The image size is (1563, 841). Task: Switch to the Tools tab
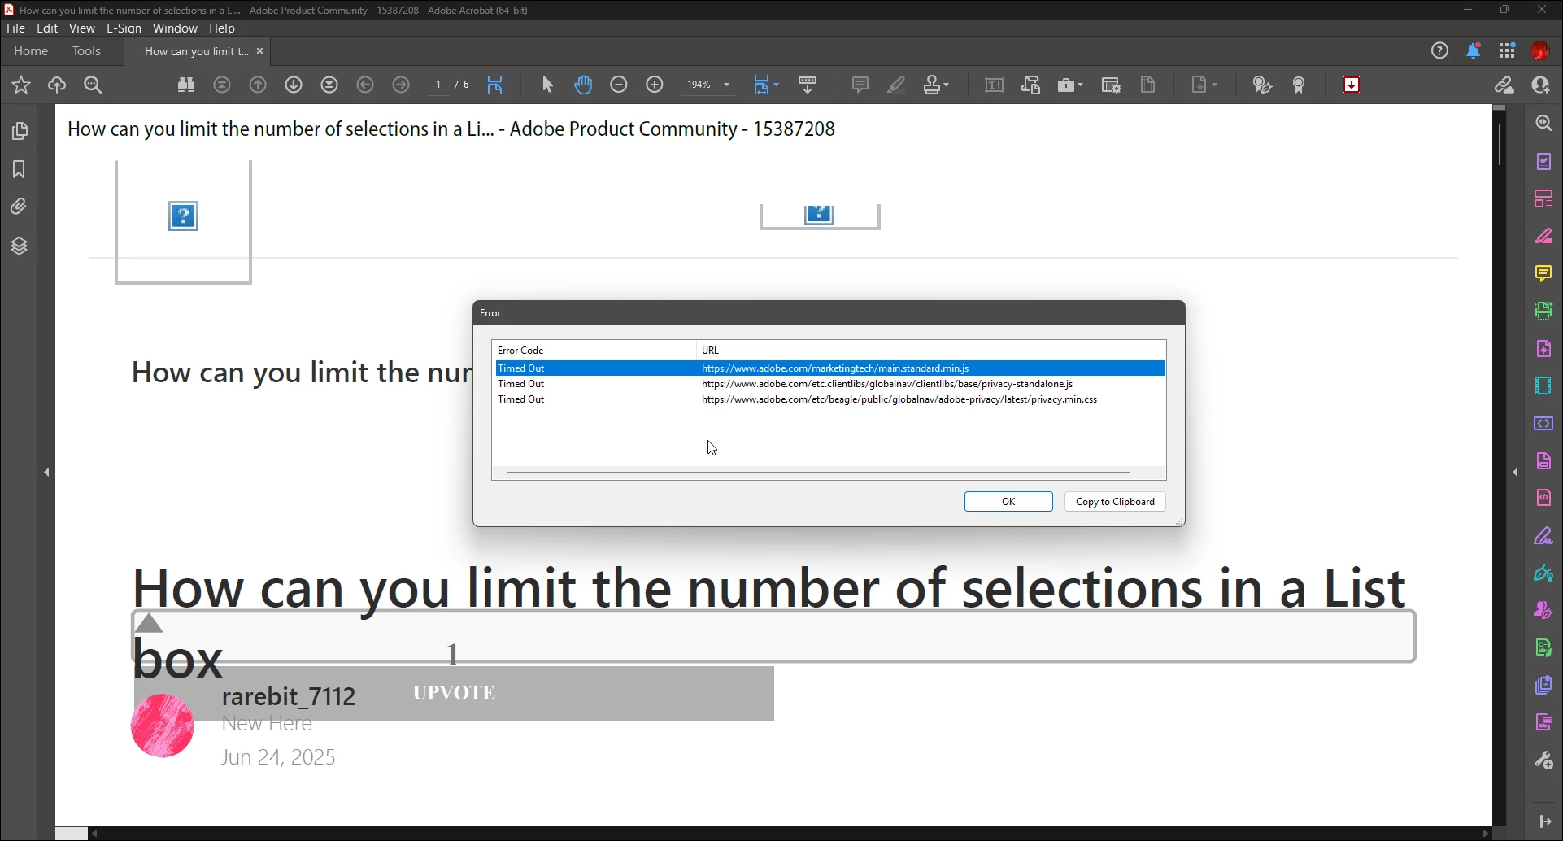[x=86, y=51]
